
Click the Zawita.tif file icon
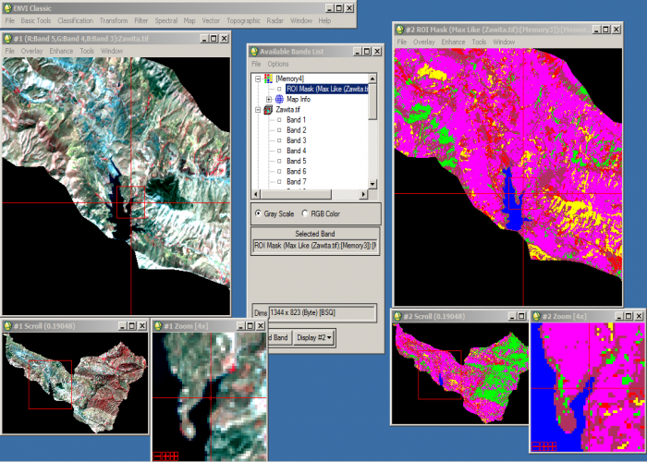268,110
